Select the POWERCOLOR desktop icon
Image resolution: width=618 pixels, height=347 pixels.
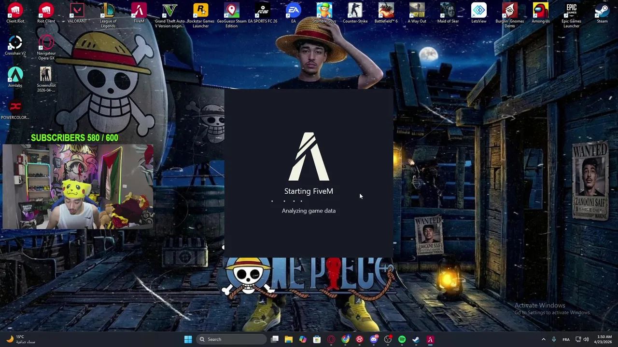[x=15, y=109]
